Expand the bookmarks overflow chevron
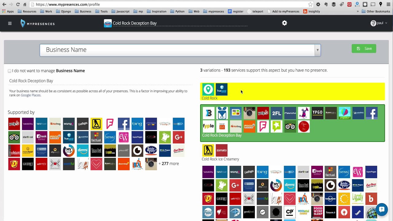393x221 pixels. (x=358, y=11)
